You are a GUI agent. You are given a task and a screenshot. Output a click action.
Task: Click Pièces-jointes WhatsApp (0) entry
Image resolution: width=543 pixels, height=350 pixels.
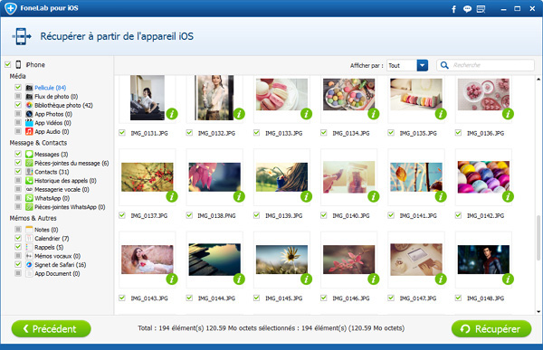[x=70, y=207]
